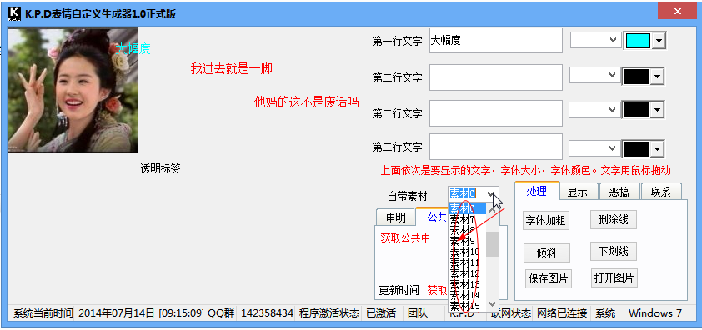The width and height of the screenshot is (702, 330).
Task: Open an image with 打开图片
Action: pyautogui.click(x=614, y=277)
